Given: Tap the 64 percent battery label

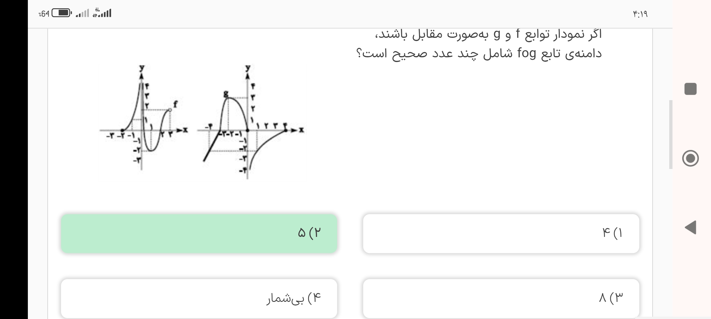Looking at the screenshot, I should (x=44, y=14).
